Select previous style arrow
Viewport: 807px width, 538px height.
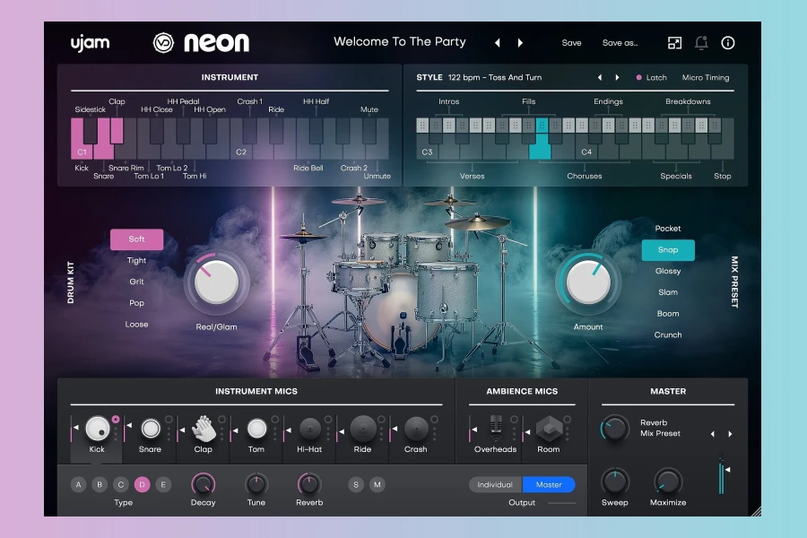[x=600, y=78]
